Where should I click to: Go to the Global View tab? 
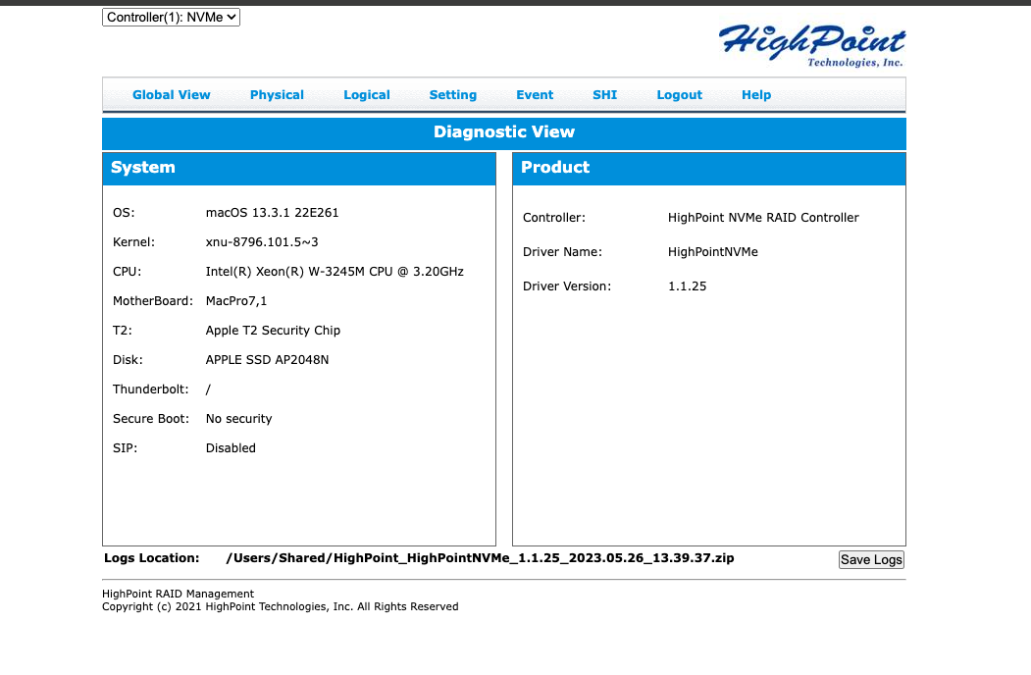(x=171, y=95)
